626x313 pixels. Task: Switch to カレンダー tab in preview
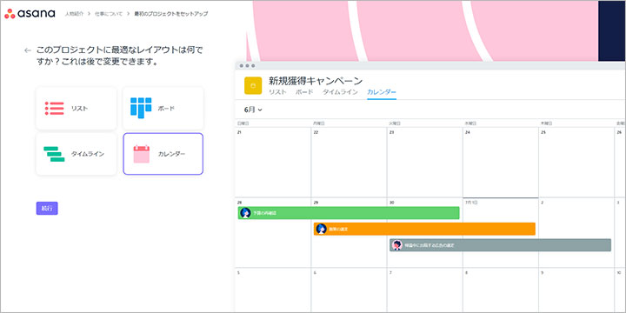pos(382,92)
